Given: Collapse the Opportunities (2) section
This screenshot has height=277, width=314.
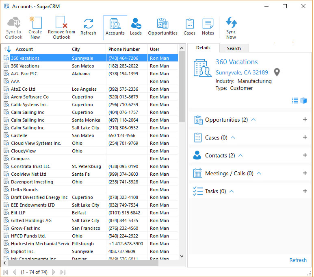Looking at the screenshot, I should (253, 120).
